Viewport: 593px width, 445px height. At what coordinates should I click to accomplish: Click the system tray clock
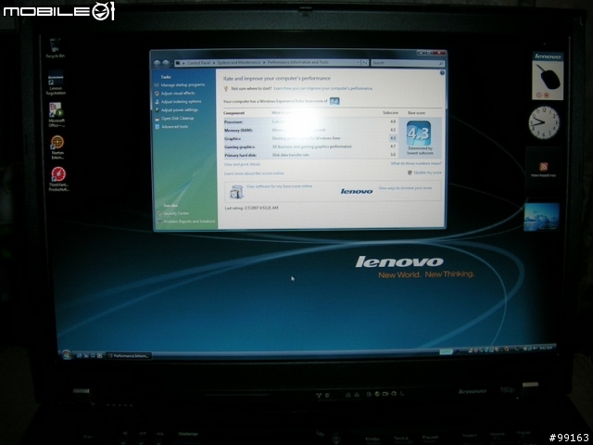pos(548,347)
